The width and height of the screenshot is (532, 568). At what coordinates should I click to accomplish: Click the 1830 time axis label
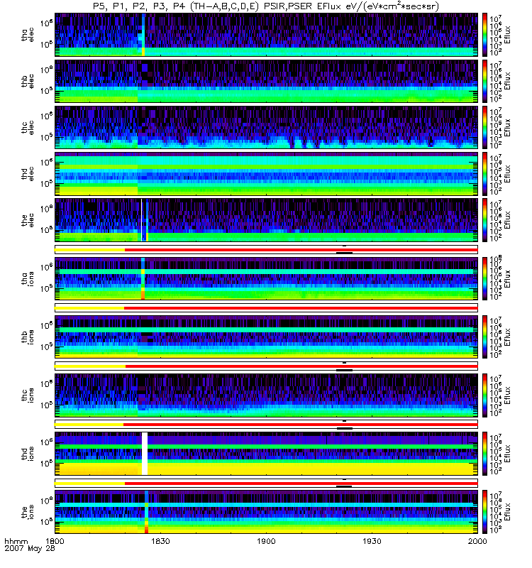coord(160,540)
